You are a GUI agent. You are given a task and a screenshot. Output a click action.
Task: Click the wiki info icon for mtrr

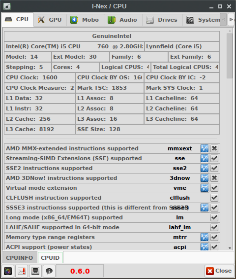click(x=205, y=237)
